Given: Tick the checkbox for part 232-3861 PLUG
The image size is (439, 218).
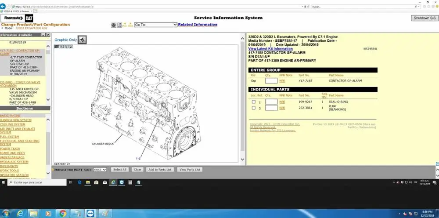Looking at the screenshot, I should click(254, 108).
